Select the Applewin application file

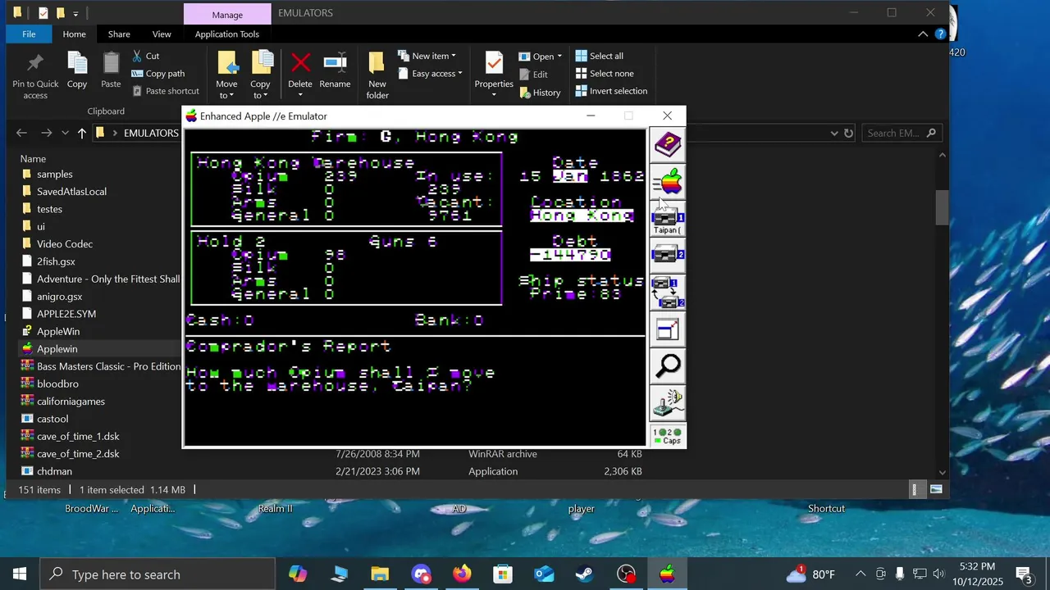(x=57, y=349)
